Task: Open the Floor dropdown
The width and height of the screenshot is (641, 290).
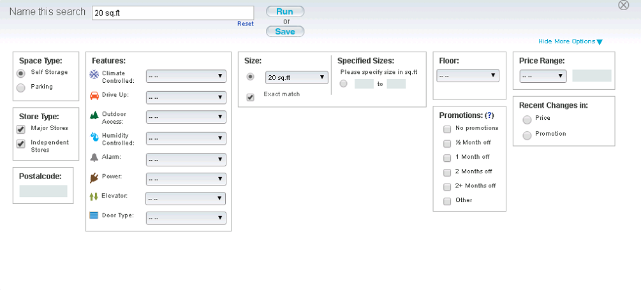Action: [x=468, y=76]
